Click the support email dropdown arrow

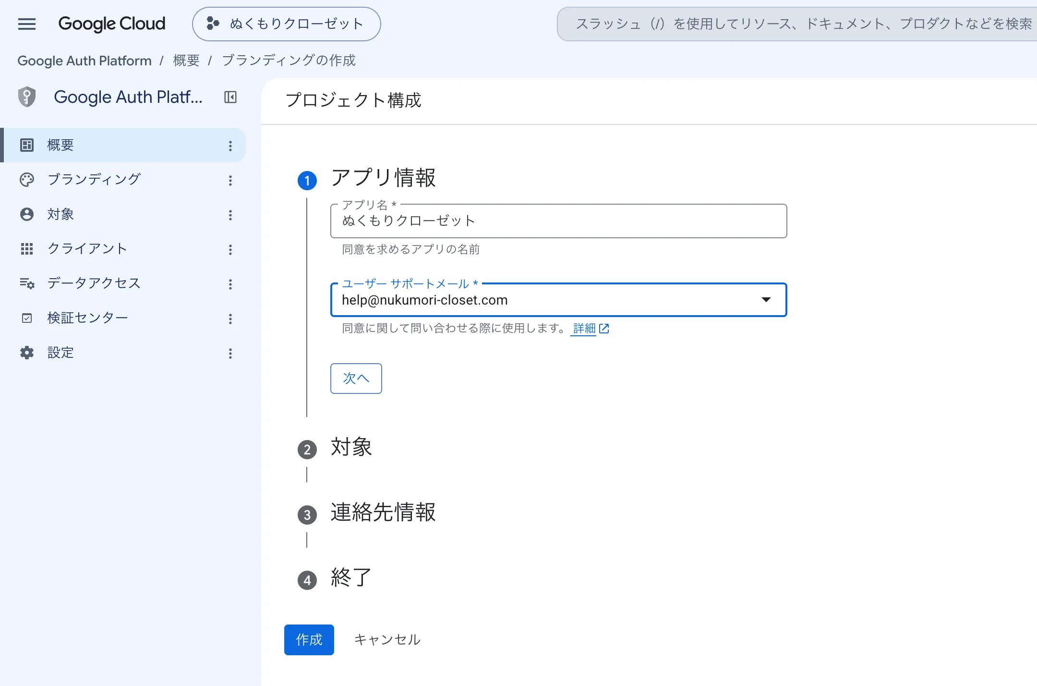766,300
